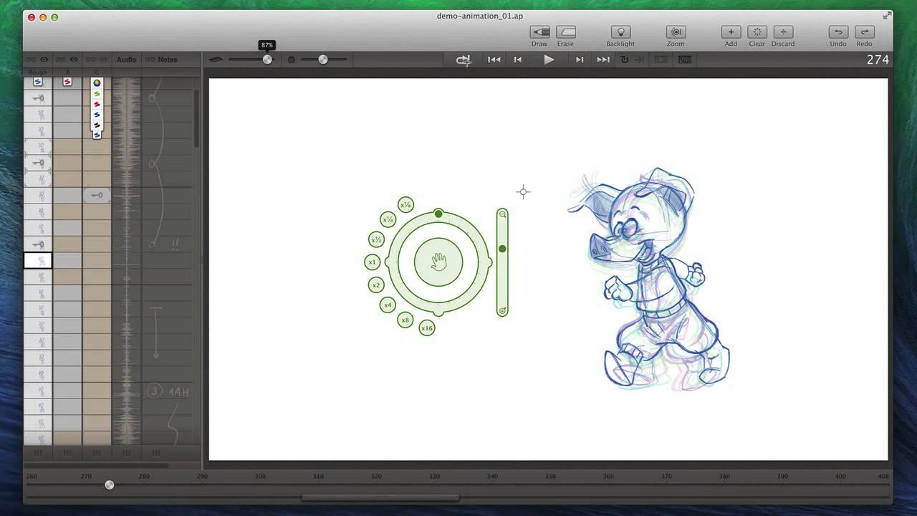This screenshot has height=516, width=917.
Task: Select x2 speed on the flipping wheel
Action: tap(375, 285)
